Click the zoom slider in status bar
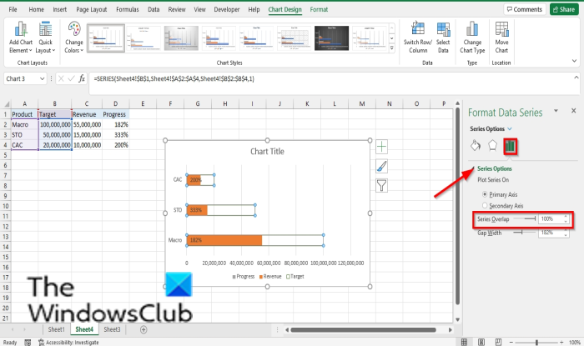This screenshot has width=584, height=346. point(536,343)
